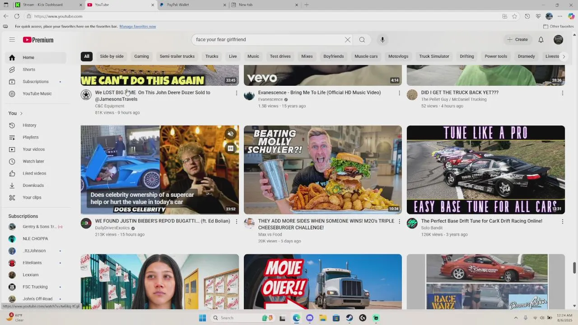Expand the You section chevron

click(21, 113)
